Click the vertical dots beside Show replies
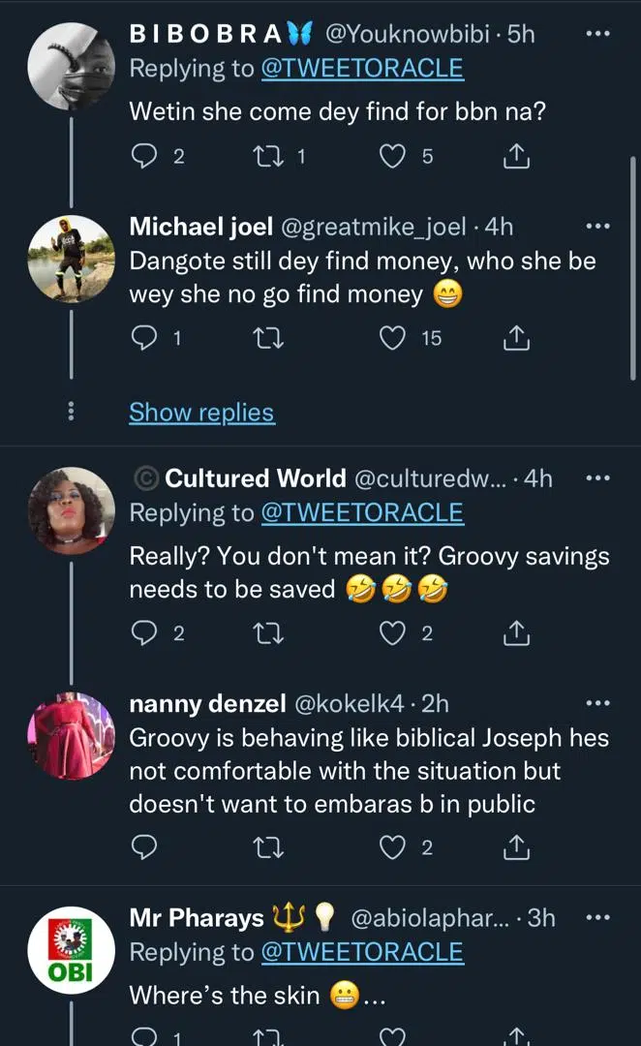This screenshot has height=1046, width=641. (71, 413)
